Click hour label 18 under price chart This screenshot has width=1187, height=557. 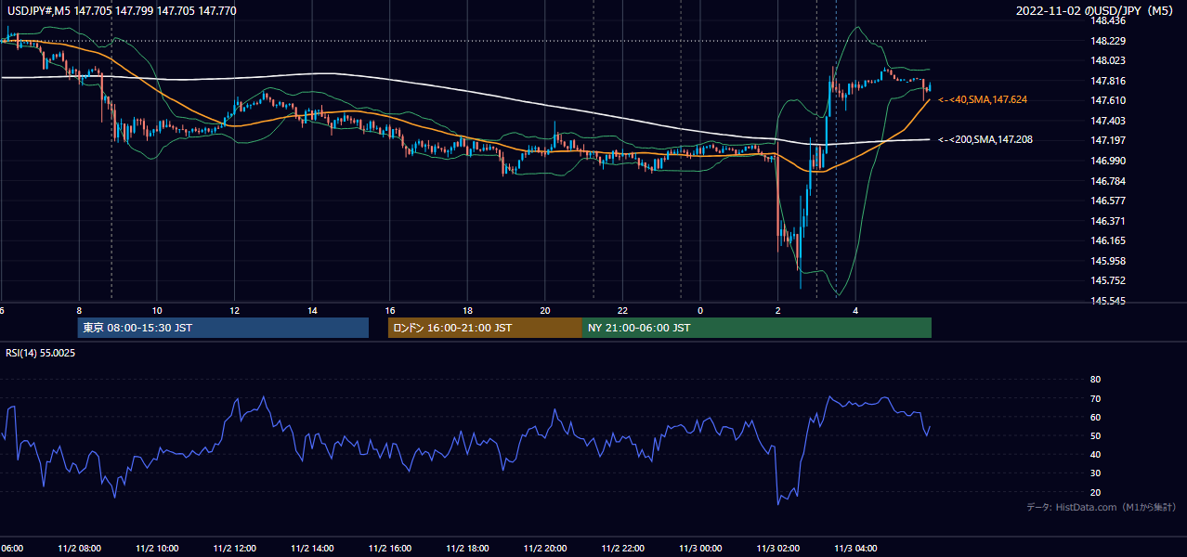(468, 310)
